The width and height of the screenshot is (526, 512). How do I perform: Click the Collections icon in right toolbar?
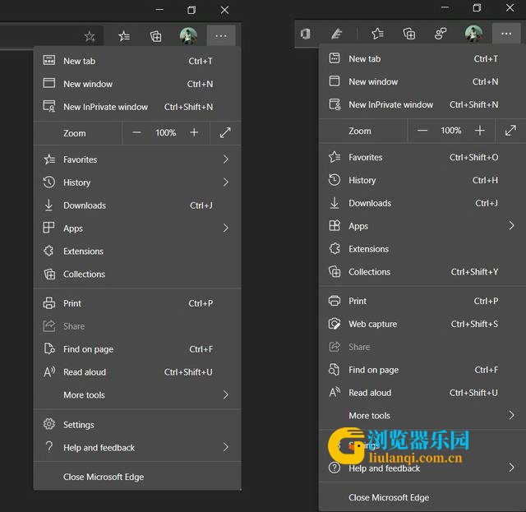coord(409,34)
